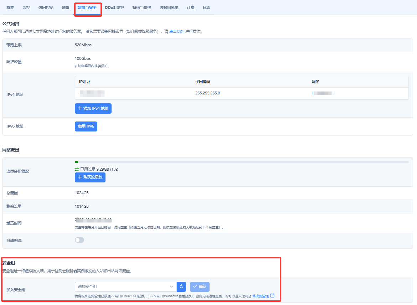Click the refresh security group icon

coord(181,287)
